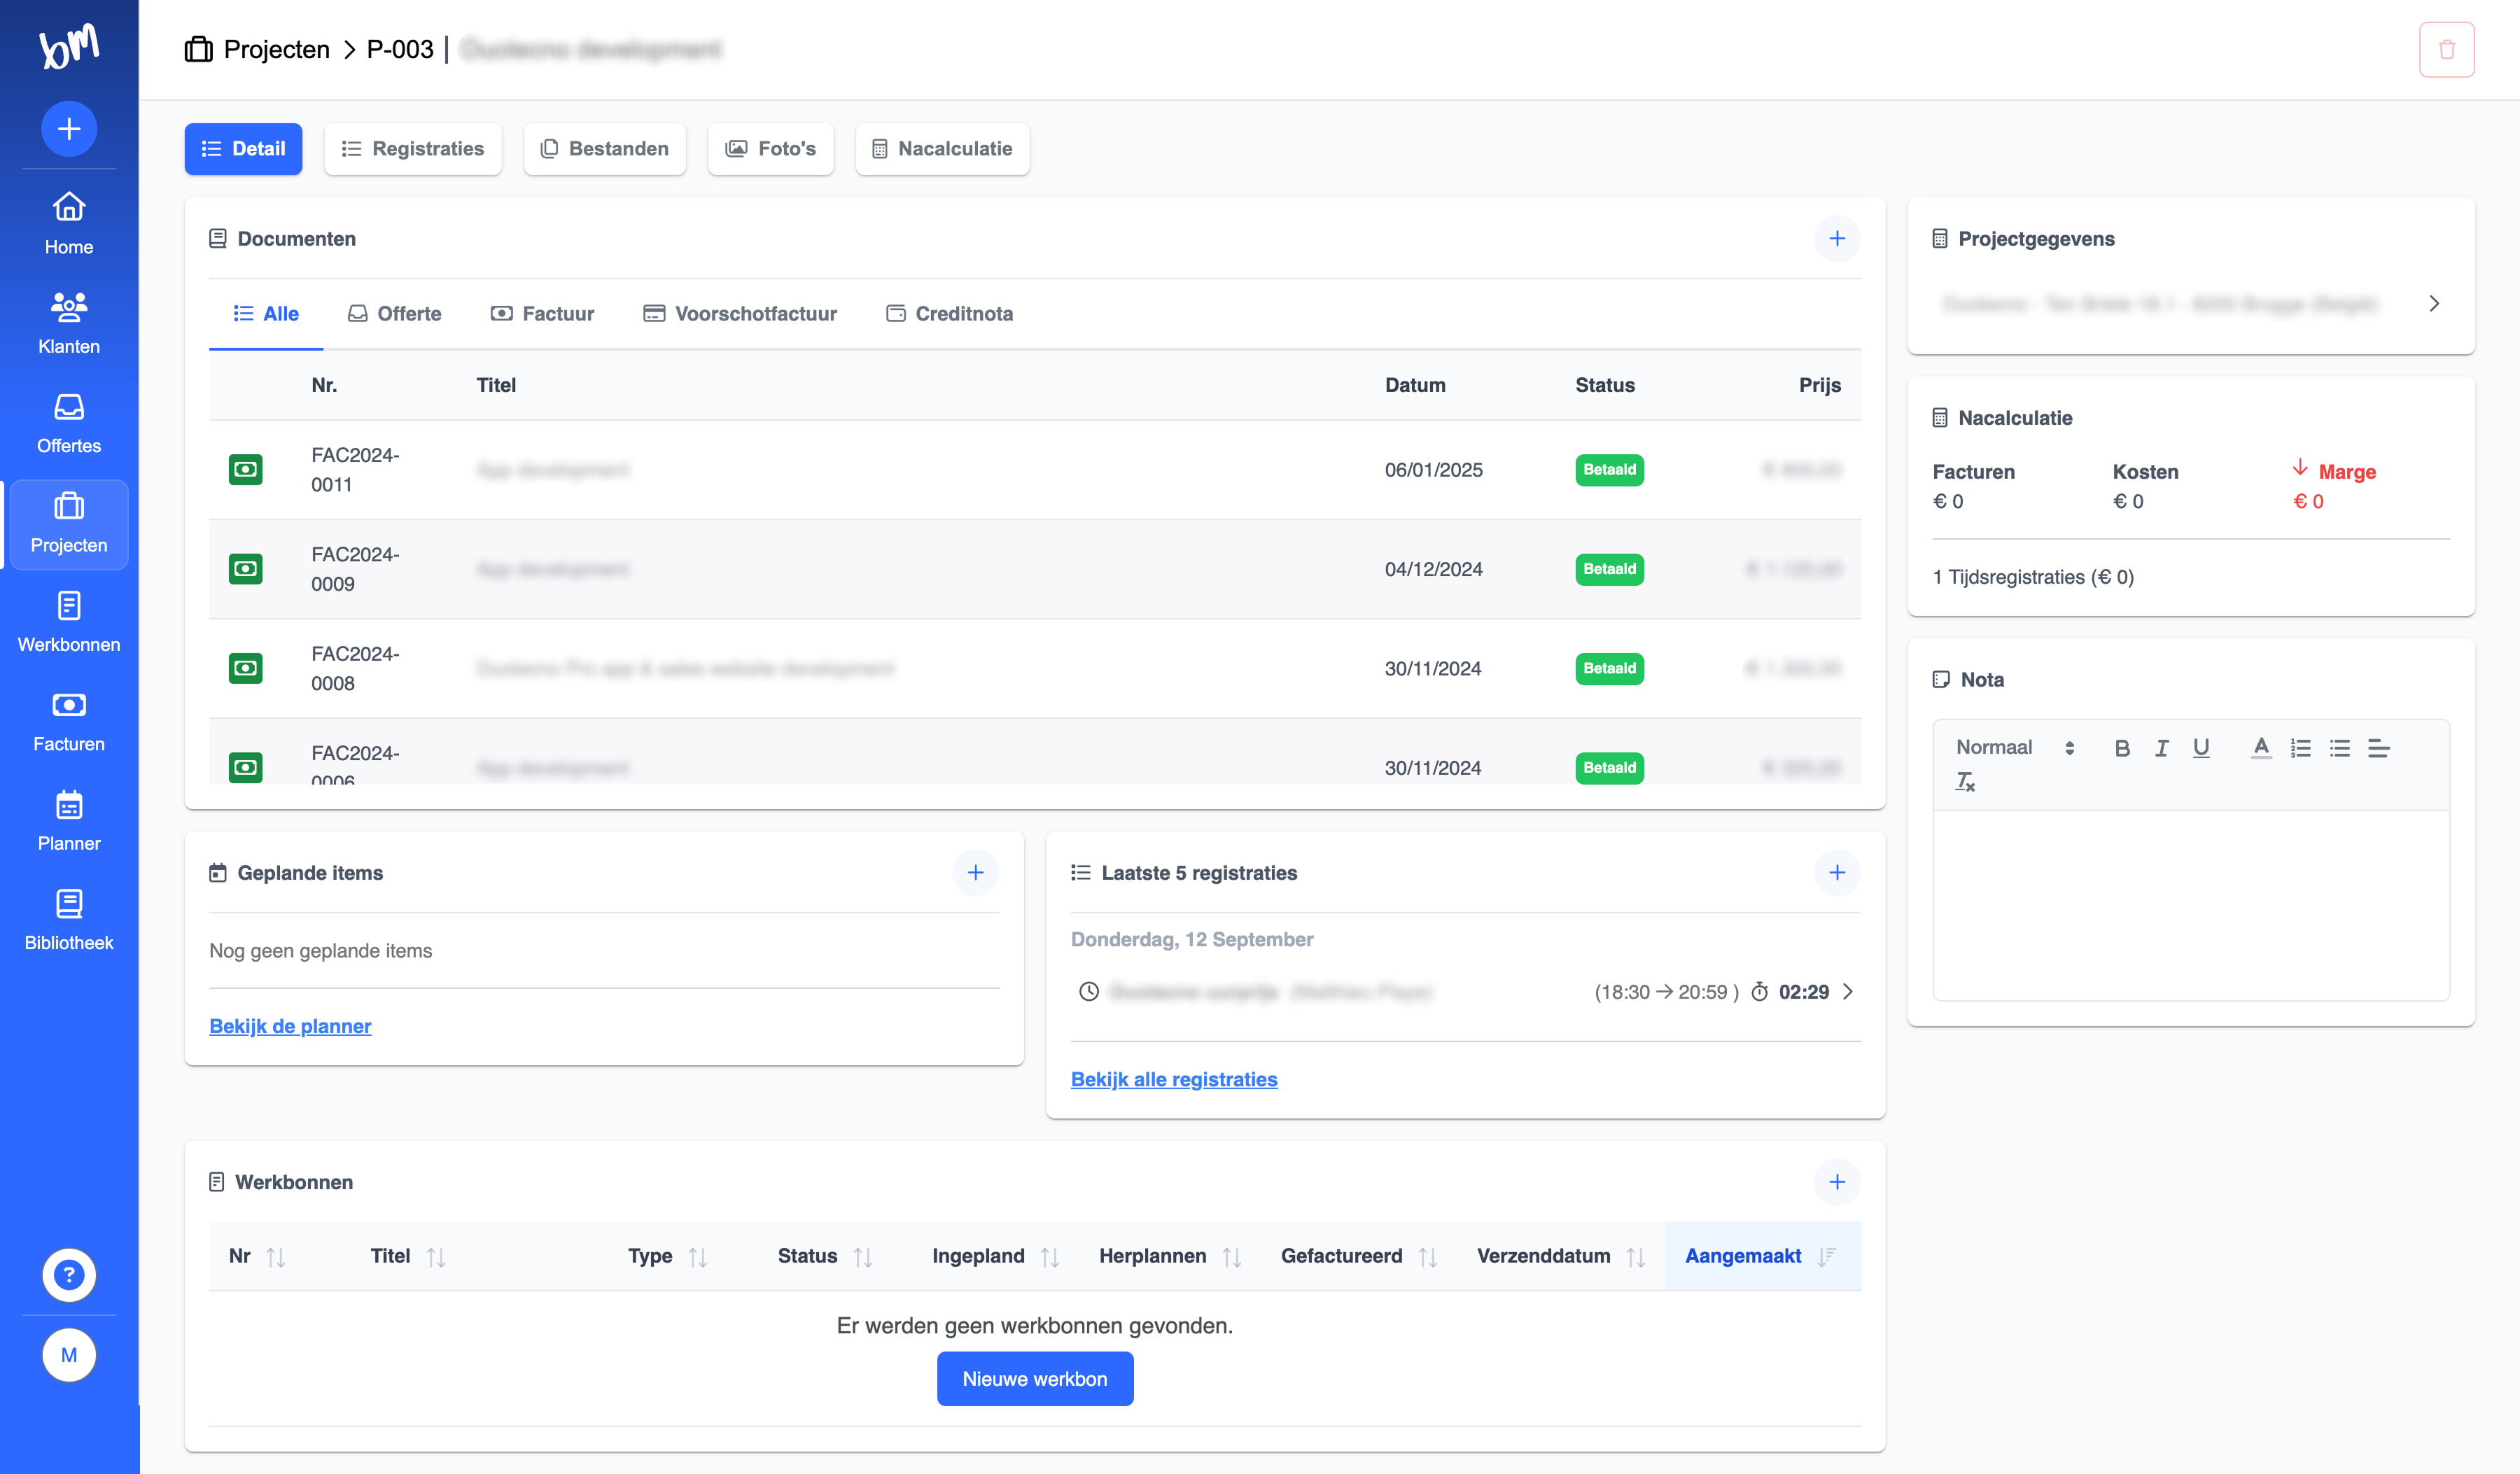Follow the Bekijk alle registraties link

[x=1173, y=1079]
